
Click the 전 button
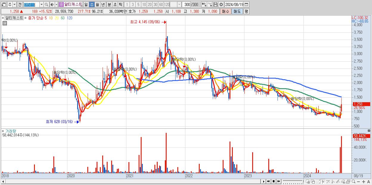pos(20,4)
